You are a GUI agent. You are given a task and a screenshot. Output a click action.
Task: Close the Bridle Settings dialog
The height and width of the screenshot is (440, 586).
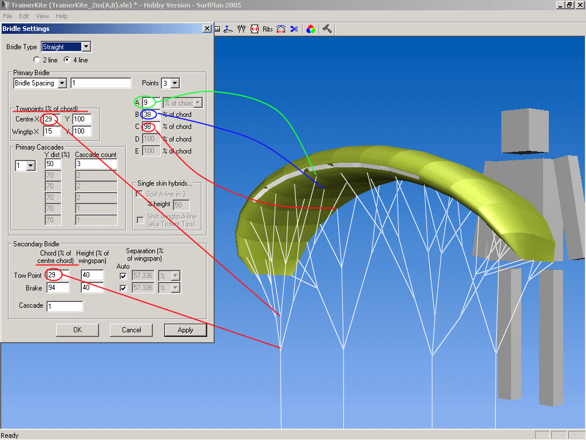click(x=207, y=29)
